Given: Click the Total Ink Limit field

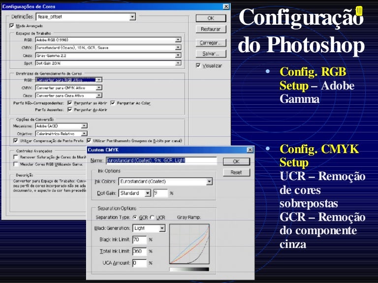Looking at the screenshot, I should (x=139, y=251).
